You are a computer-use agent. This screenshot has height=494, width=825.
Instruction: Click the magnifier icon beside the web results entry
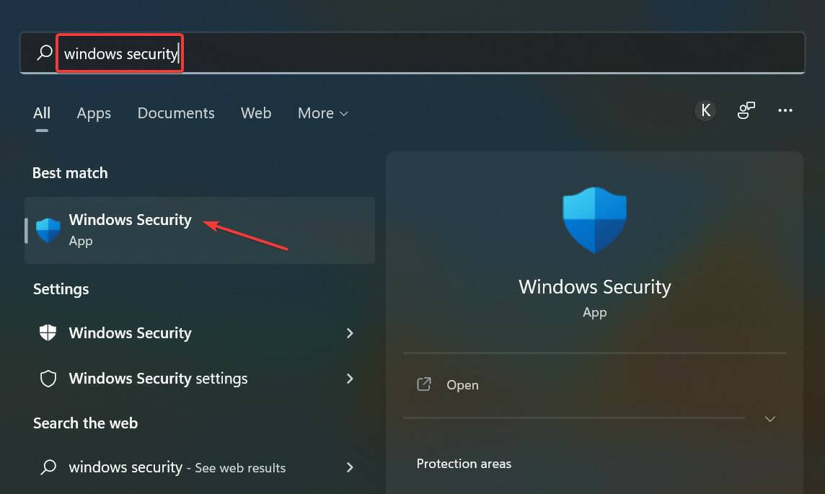point(48,467)
